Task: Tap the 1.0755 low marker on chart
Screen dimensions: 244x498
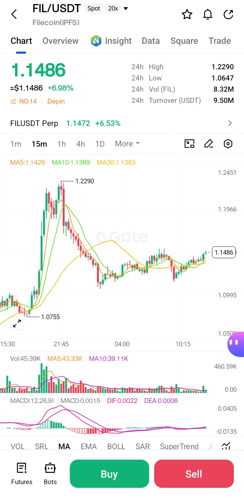Action: pos(50,317)
